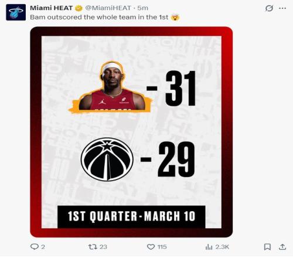
Task: Open the @MiamiHEAT handle link
Action: [108, 8]
